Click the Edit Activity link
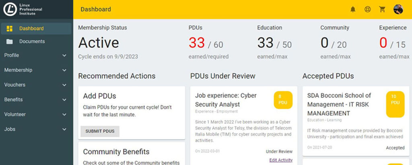The image size is (412, 165). 280,160
